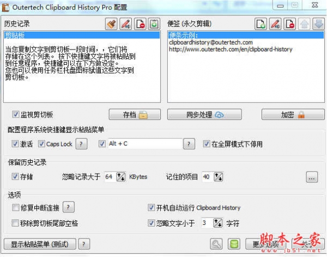The image size is (327, 257).
Task: Move sticky note down with arrow icon
Action: point(318,24)
